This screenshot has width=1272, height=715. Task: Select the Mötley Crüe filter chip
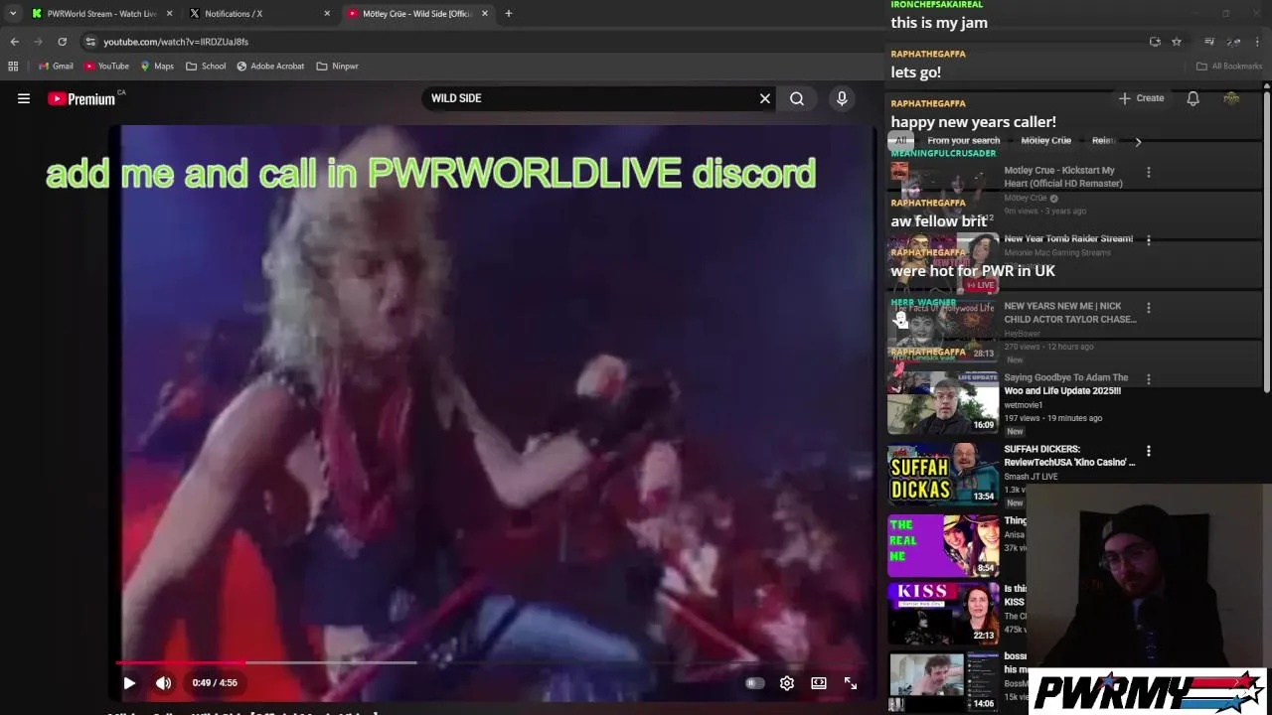click(1045, 141)
